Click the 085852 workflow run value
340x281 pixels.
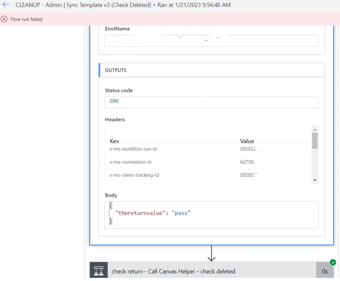tap(248, 149)
